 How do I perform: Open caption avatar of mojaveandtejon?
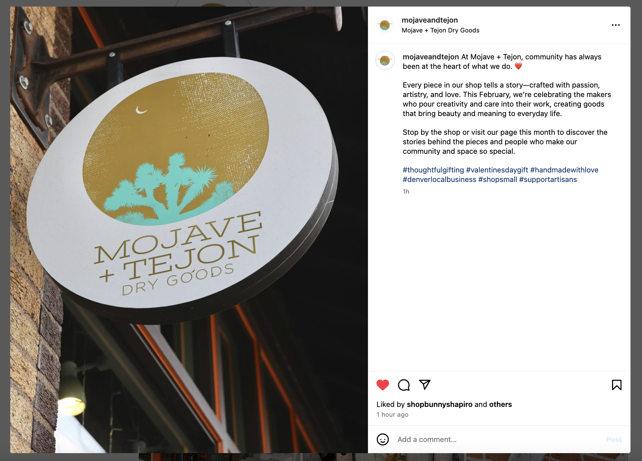tap(385, 60)
